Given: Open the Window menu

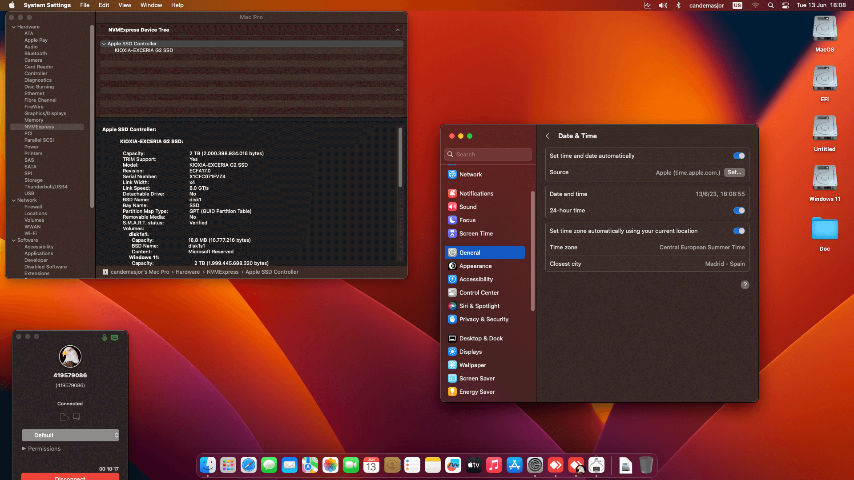Looking at the screenshot, I should click(x=151, y=5).
